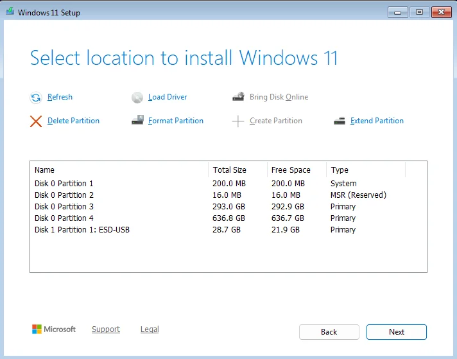Viewport: 457px width, 359px height.
Task: Open the Legal link
Action: [150, 329]
